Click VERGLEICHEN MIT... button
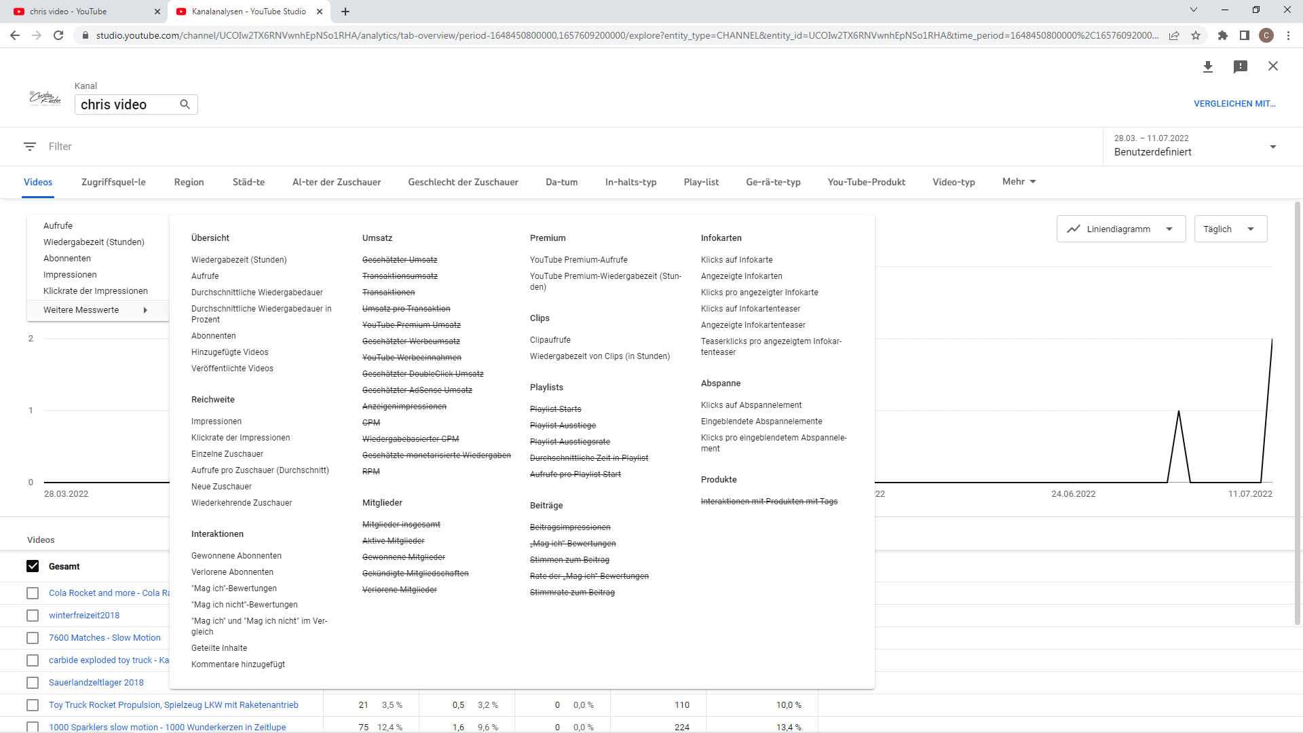The height and width of the screenshot is (733, 1303). (x=1234, y=104)
